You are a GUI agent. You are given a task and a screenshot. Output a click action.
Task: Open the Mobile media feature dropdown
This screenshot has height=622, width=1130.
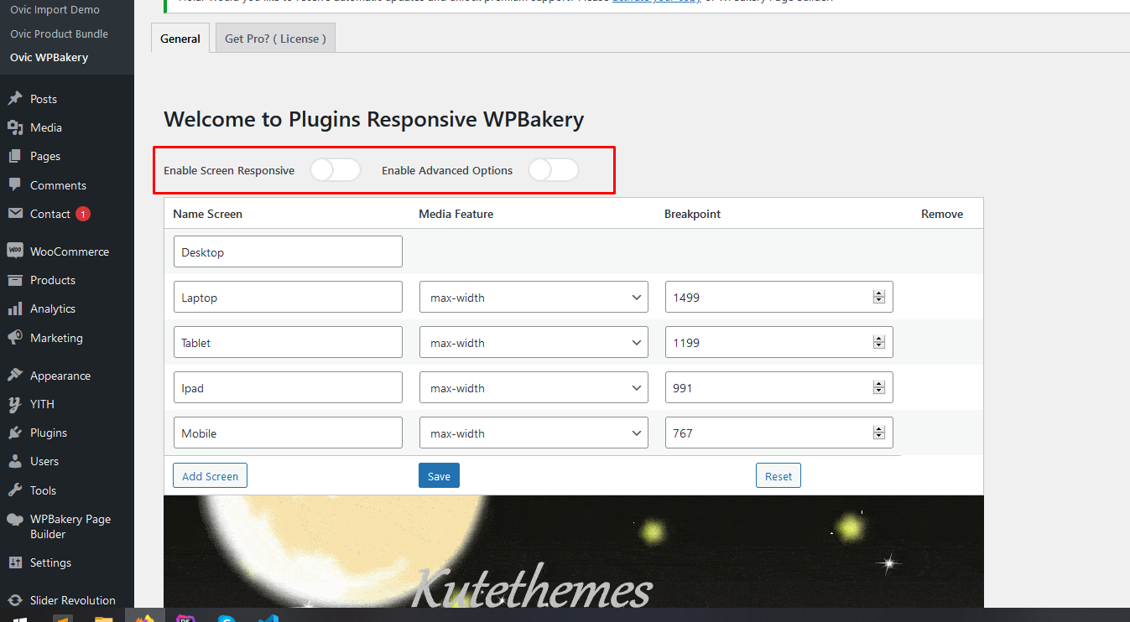coord(534,433)
